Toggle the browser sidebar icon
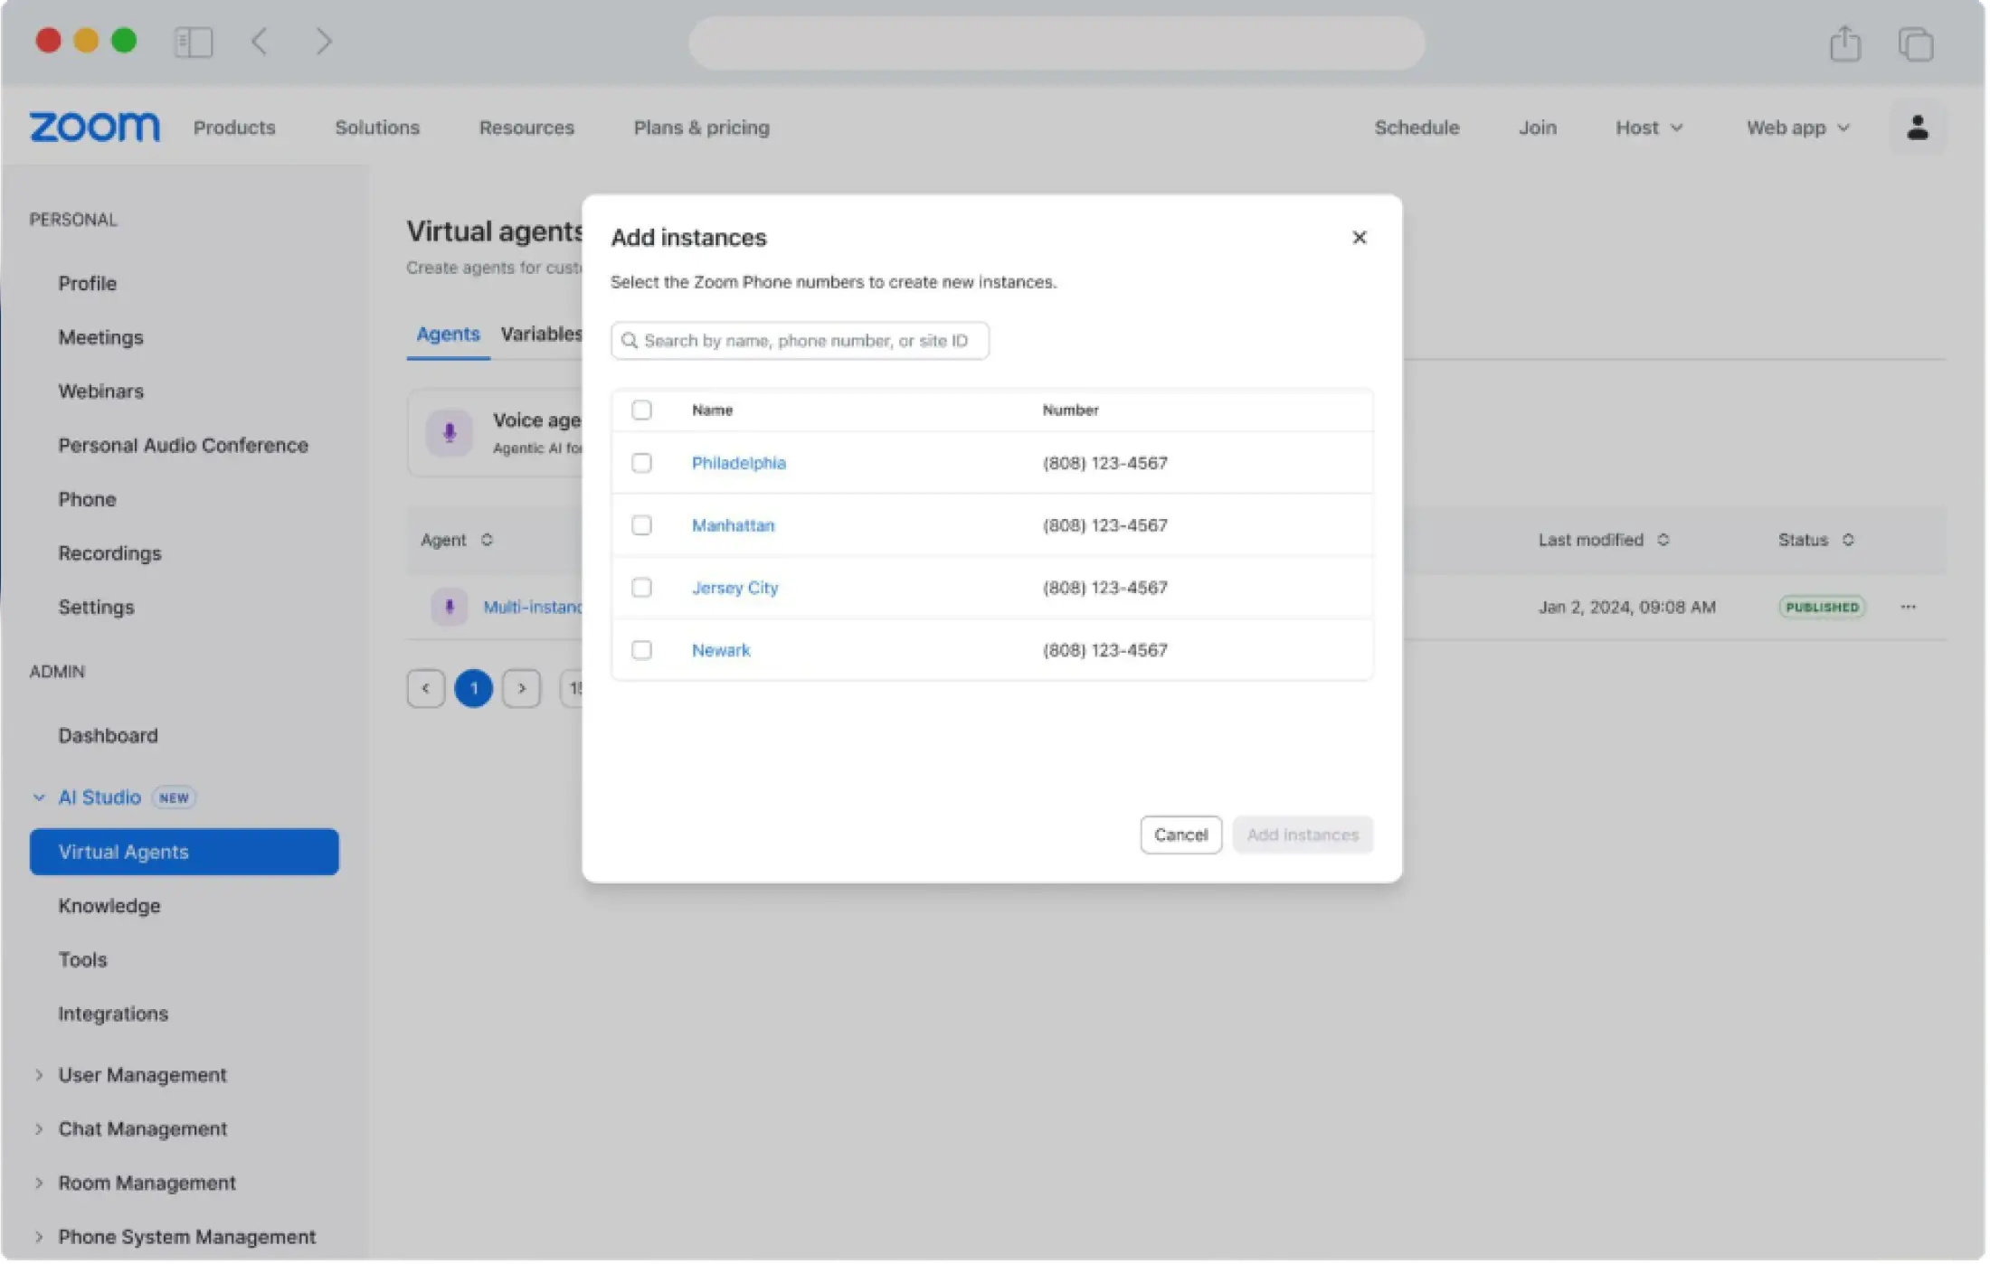 [x=193, y=42]
